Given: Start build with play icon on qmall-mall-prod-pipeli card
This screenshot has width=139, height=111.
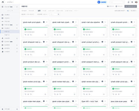Looking at the screenshot, I should 45,35.
